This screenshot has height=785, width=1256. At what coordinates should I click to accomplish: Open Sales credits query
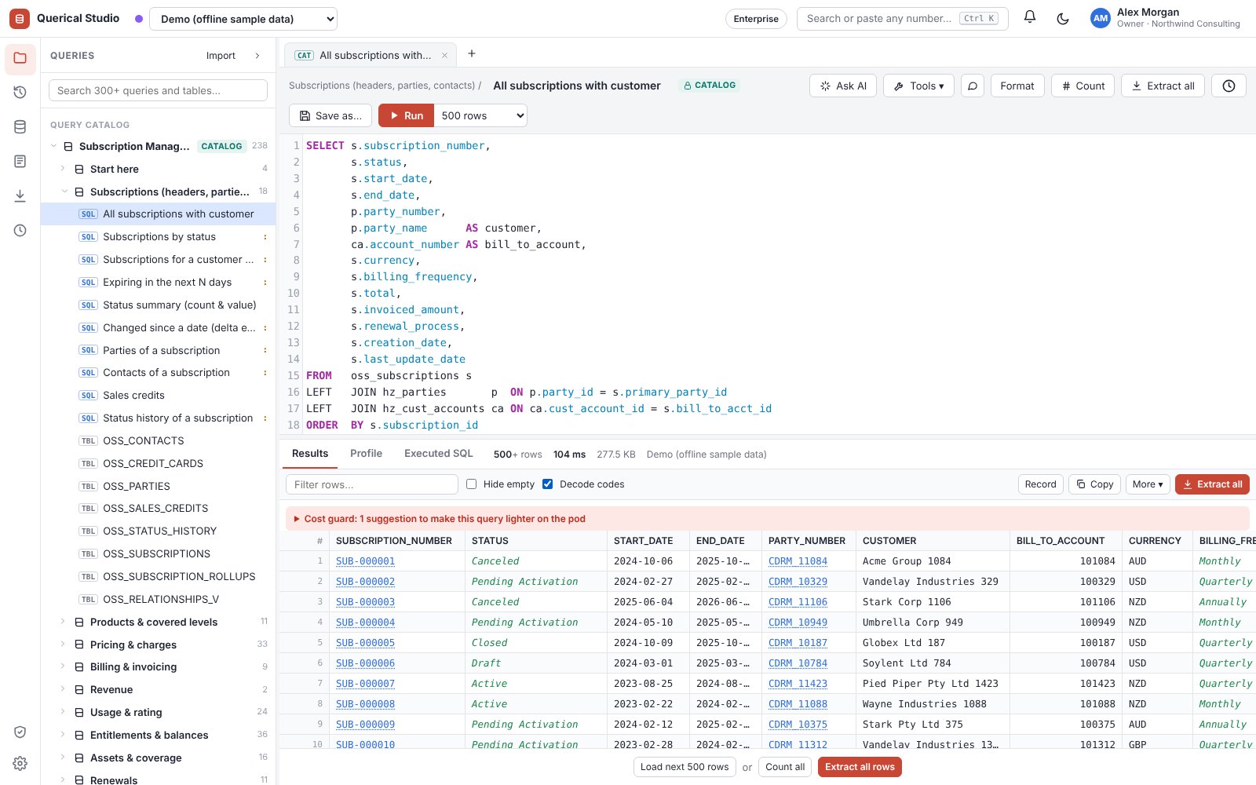(159, 396)
